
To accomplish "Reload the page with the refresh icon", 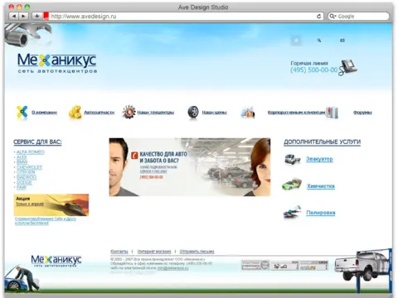I will tap(318, 17).
